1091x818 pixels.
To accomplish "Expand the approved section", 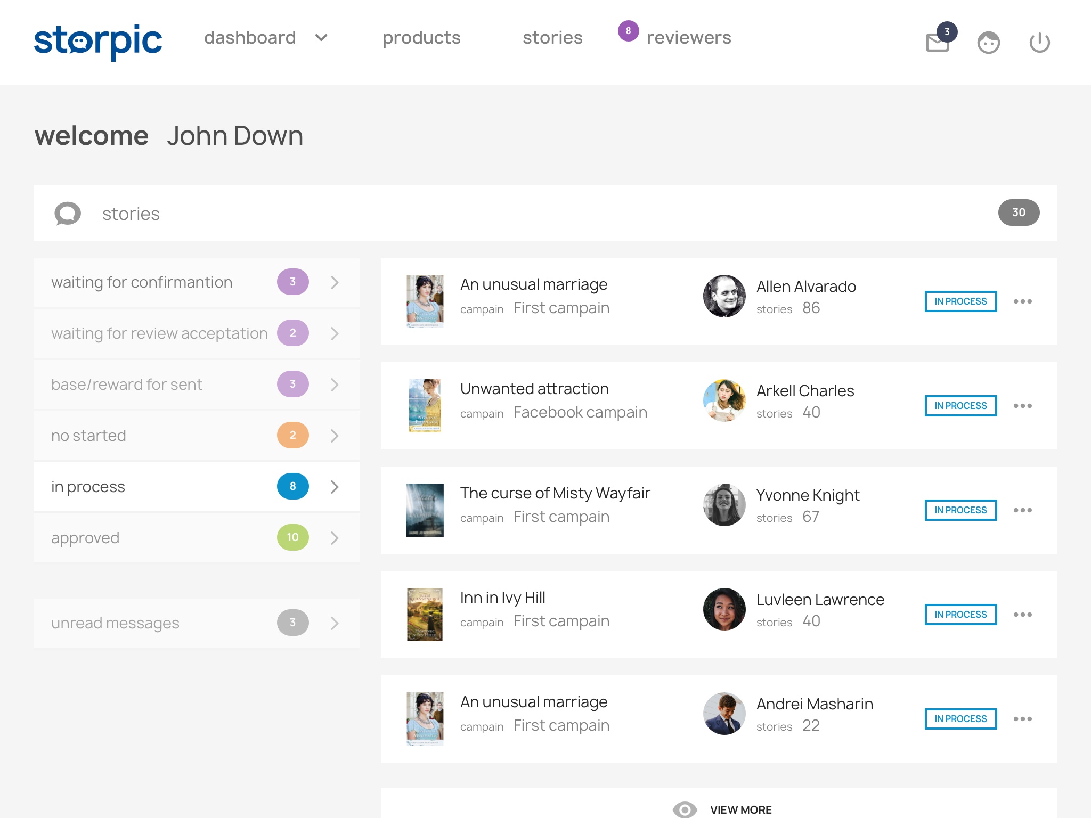I will pyautogui.click(x=334, y=538).
